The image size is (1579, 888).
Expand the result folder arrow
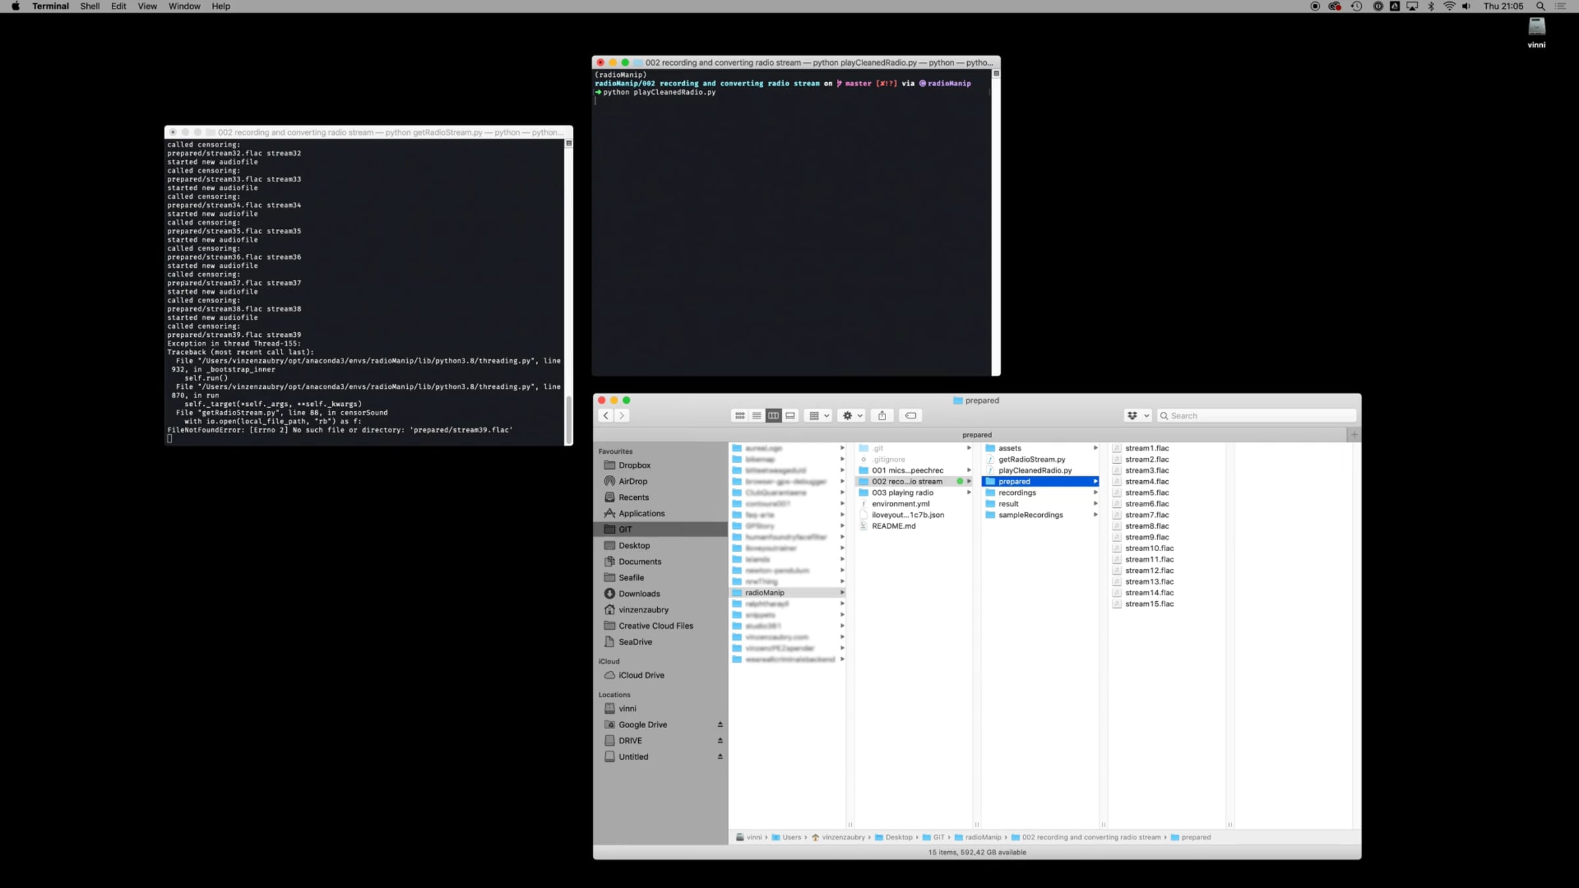(1095, 504)
